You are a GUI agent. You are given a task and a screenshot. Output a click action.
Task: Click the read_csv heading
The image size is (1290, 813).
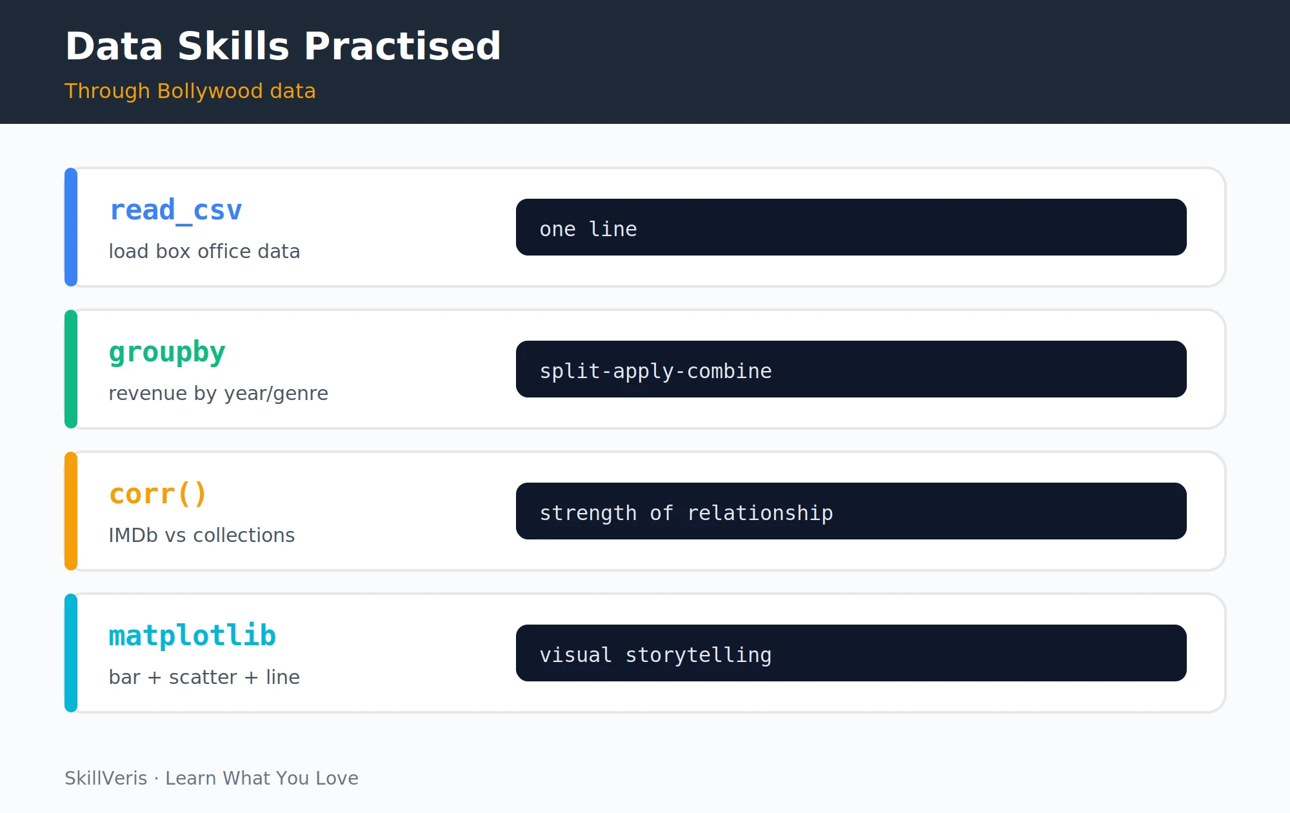click(175, 210)
